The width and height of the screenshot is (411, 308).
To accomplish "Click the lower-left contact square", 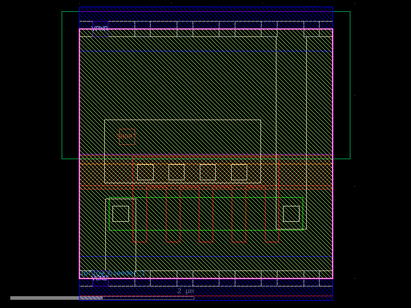I will [x=121, y=214].
